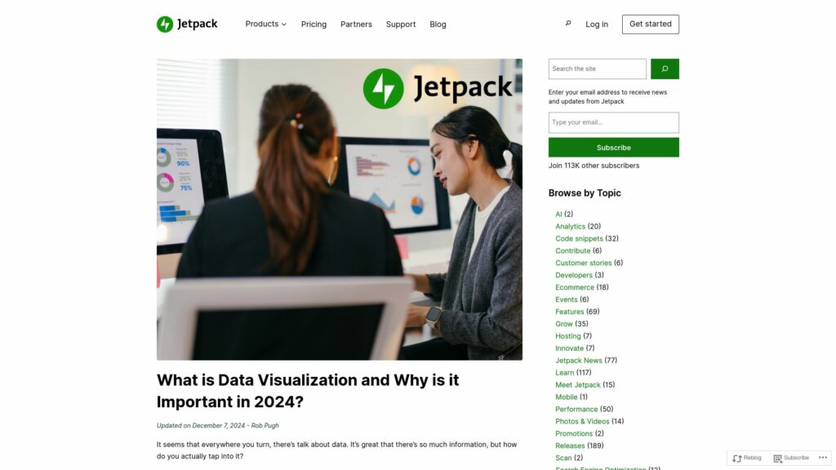Click the green search submit button
836x470 pixels.
665,69
